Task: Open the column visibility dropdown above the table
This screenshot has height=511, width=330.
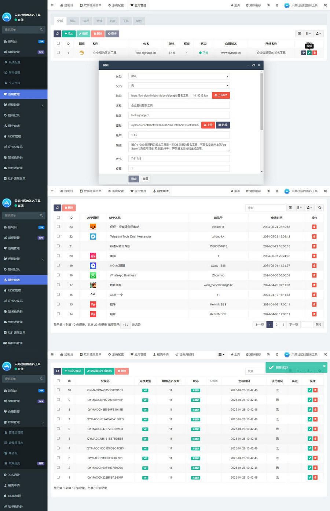Action: (308, 33)
